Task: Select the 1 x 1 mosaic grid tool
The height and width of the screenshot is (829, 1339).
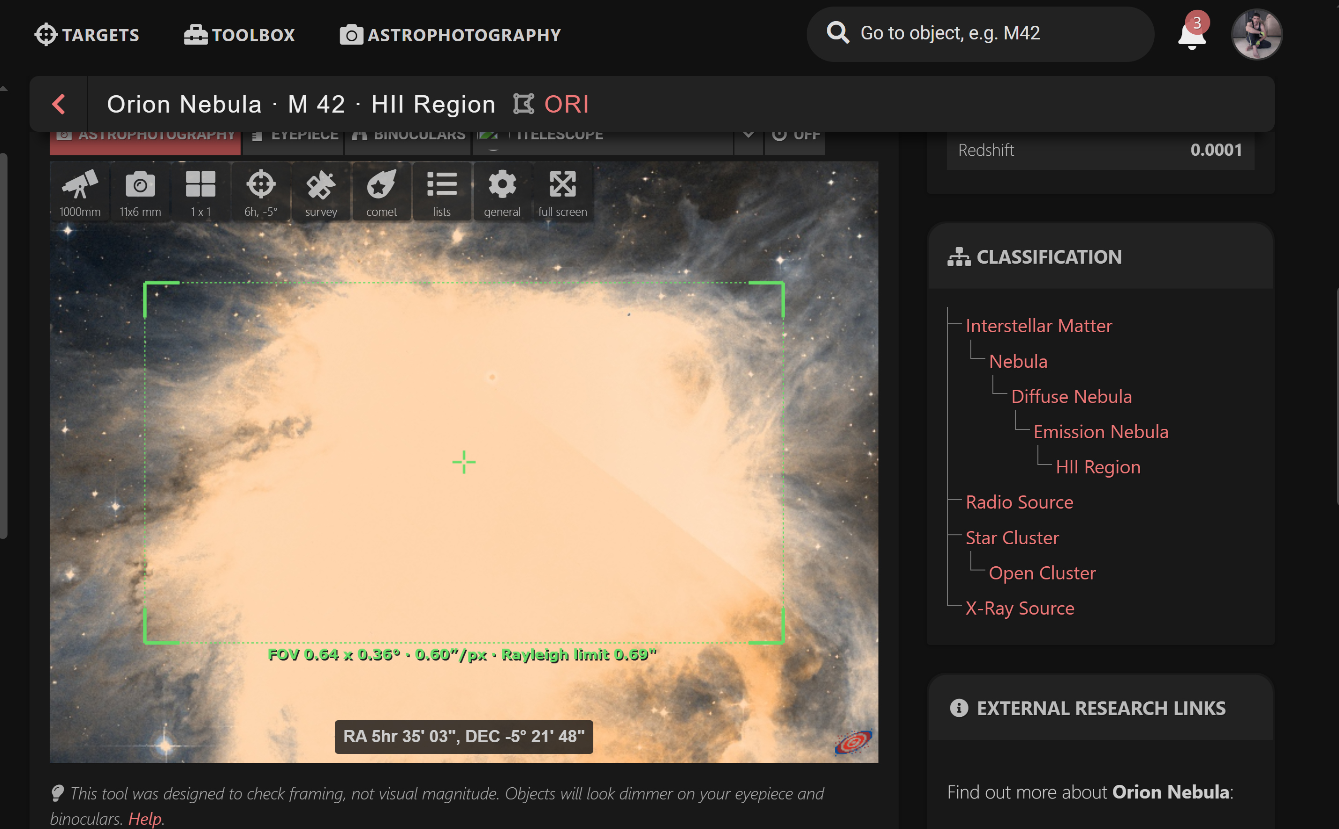Action: tap(200, 192)
